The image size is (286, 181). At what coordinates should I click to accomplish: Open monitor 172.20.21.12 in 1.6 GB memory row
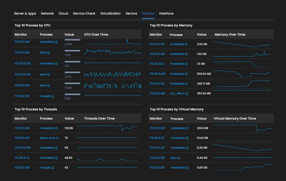tap(157, 64)
